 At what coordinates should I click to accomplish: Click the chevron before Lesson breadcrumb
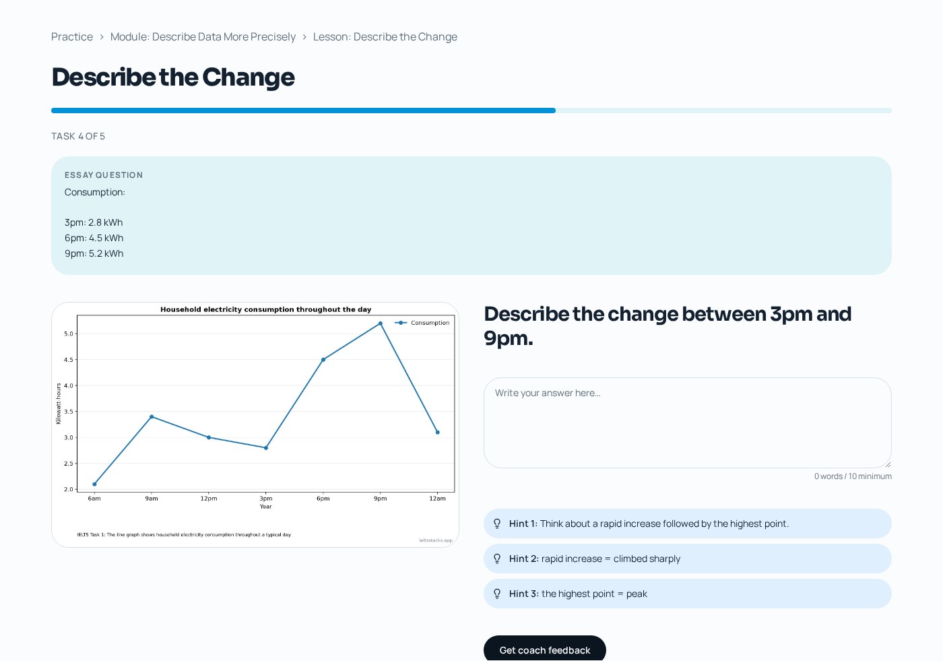point(304,37)
